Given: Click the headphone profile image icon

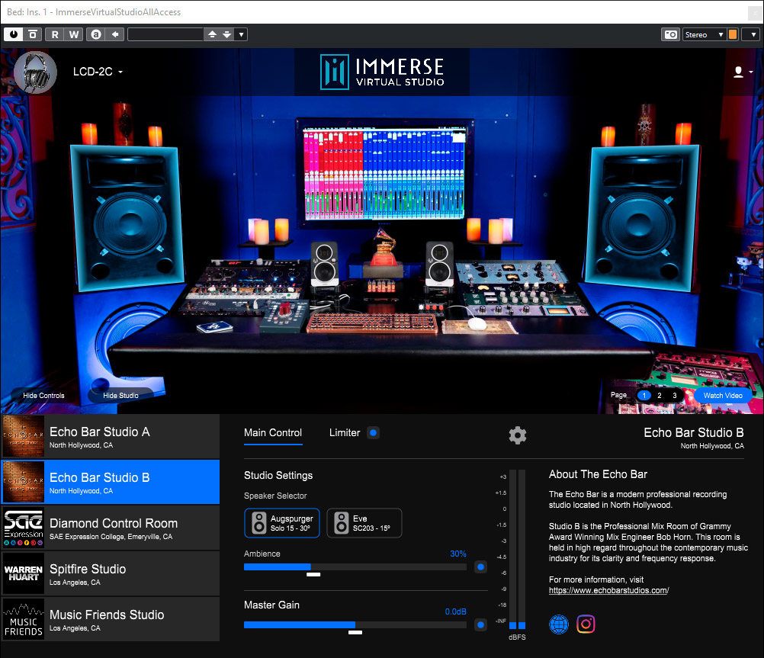Looking at the screenshot, I should (x=35, y=72).
